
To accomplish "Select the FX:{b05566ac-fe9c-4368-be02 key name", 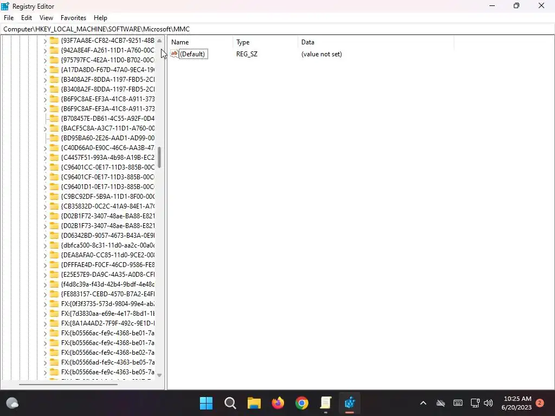I will click(x=108, y=352).
